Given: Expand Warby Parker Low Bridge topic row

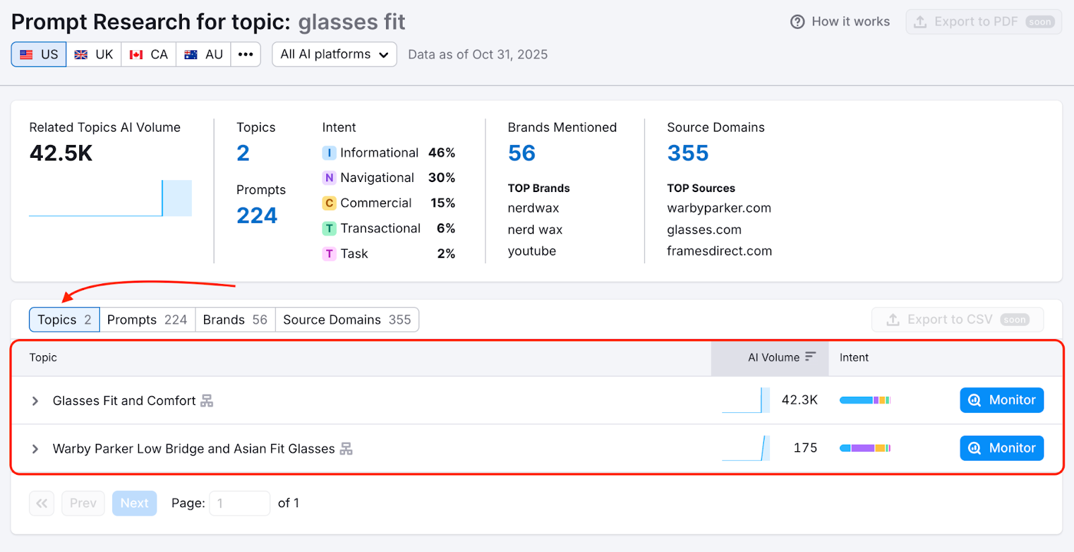Looking at the screenshot, I should coord(35,449).
